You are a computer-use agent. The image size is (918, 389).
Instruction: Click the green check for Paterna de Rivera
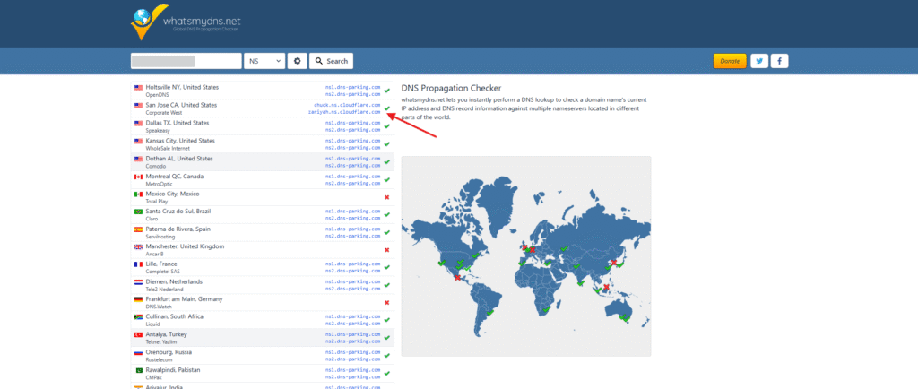point(386,232)
